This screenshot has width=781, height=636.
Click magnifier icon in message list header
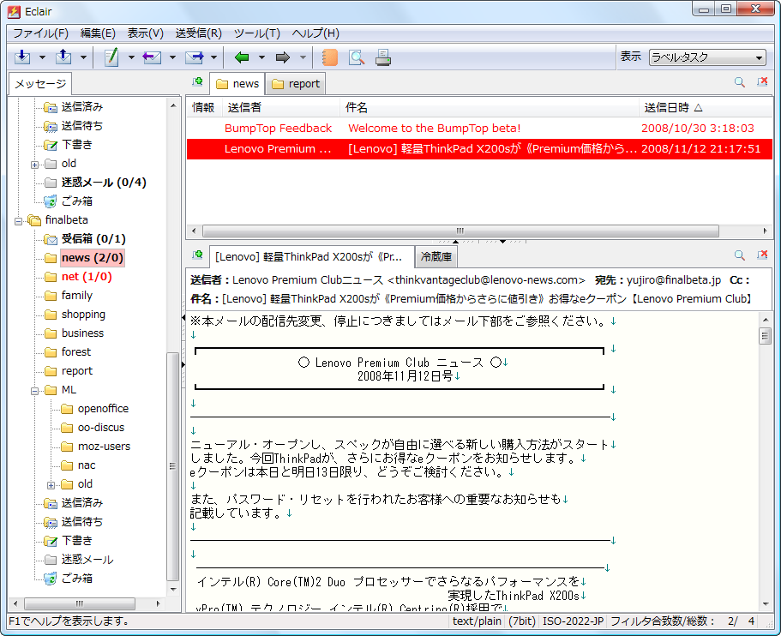click(x=740, y=82)
